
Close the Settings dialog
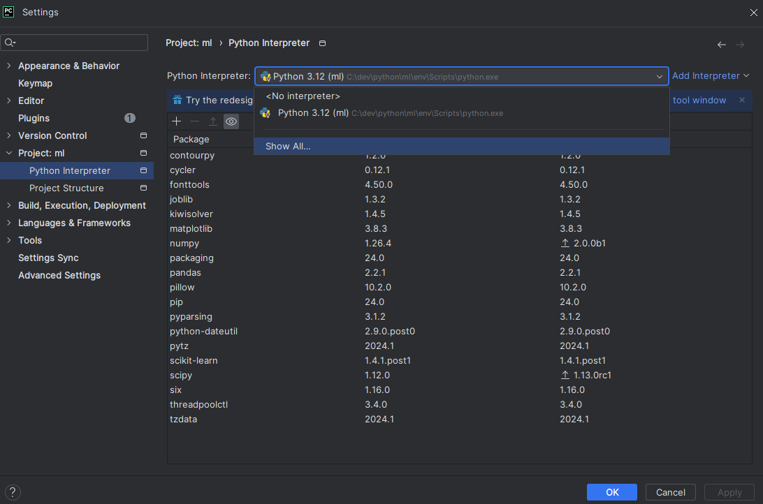753,13
